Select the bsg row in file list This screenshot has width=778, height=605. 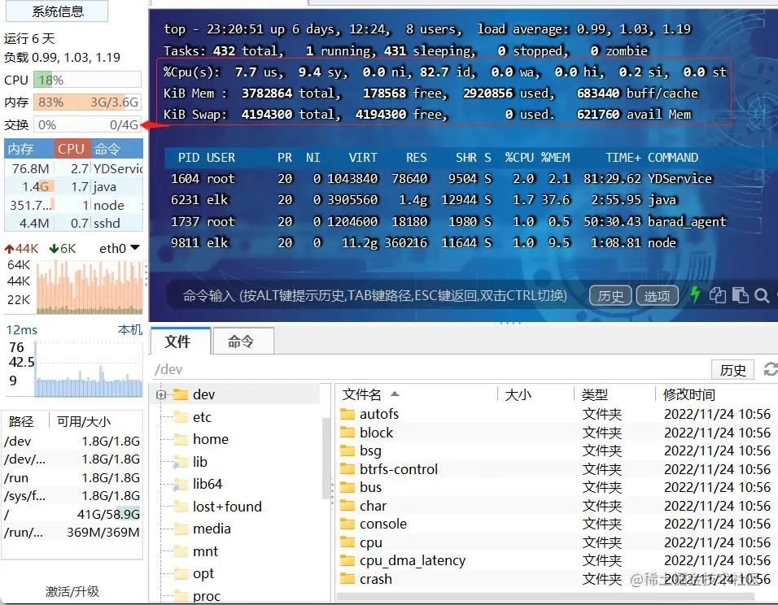[556, 450]
